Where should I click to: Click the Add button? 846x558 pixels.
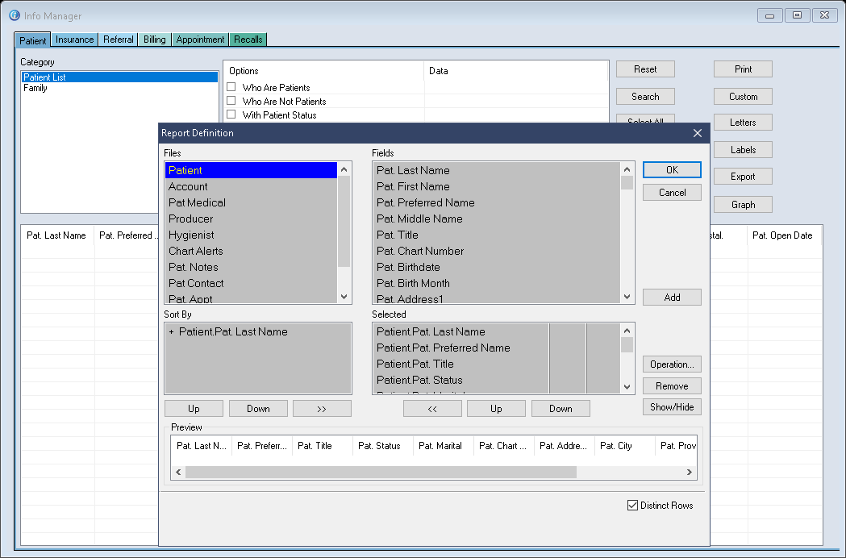(x=672, y=298)
